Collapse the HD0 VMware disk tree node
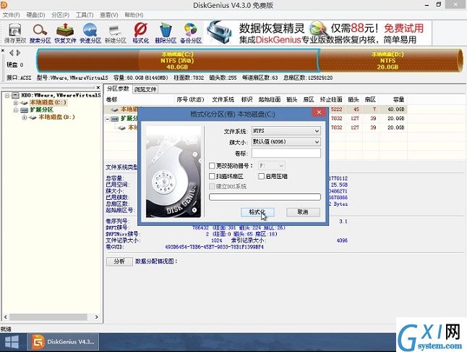This screenshot has width=467, height=352. [x=7, y=96]
